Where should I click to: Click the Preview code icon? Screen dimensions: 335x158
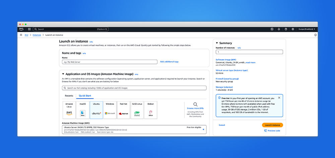coord(266,131)
